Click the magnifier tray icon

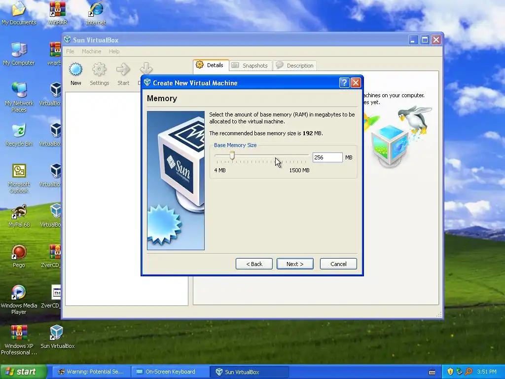click(469, 372)
